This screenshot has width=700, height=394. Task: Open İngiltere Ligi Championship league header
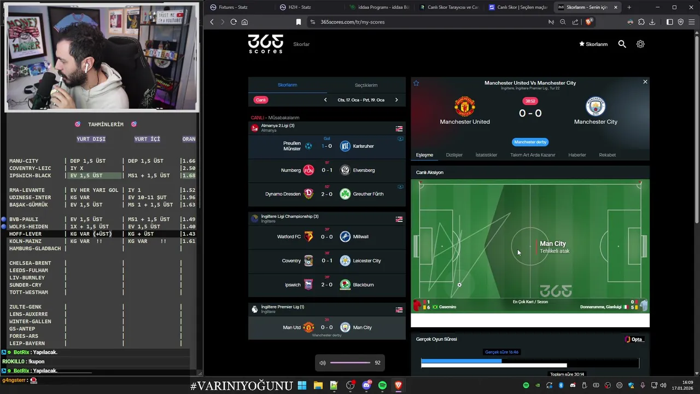327,218
